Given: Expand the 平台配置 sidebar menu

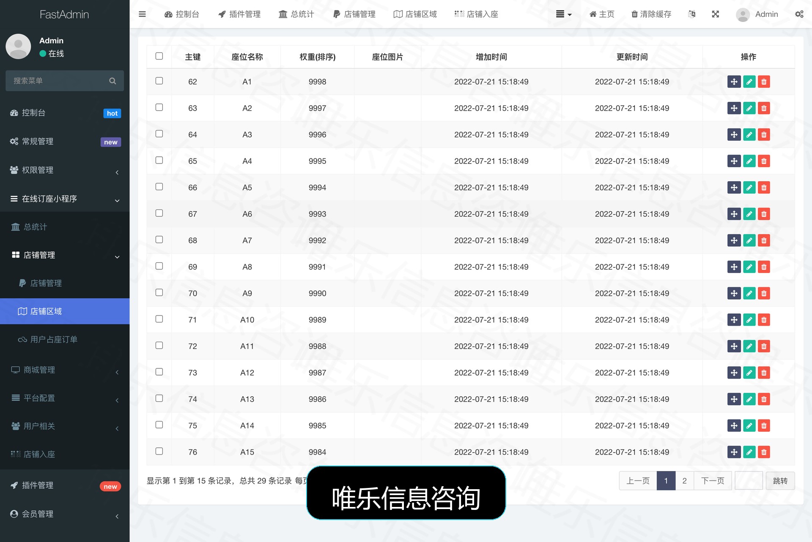Looking at the screenshot, I should (x=65, y=398).
